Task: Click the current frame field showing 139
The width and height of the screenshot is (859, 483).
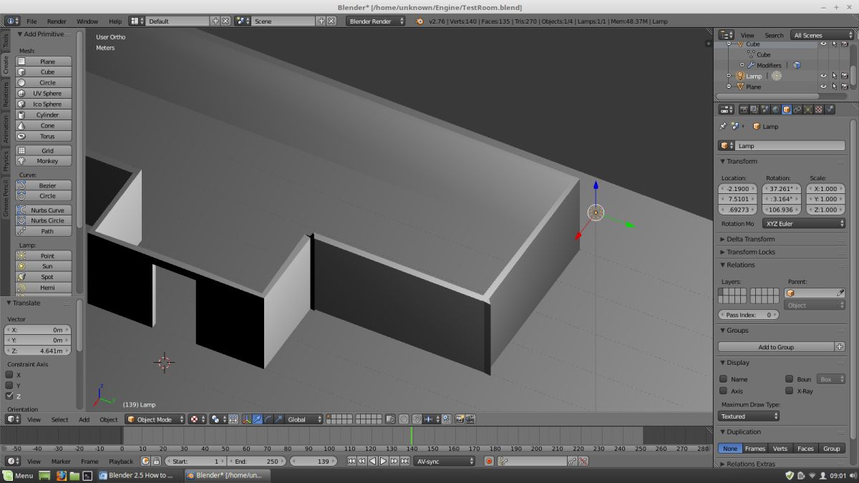Action: (x=315, y=462)
